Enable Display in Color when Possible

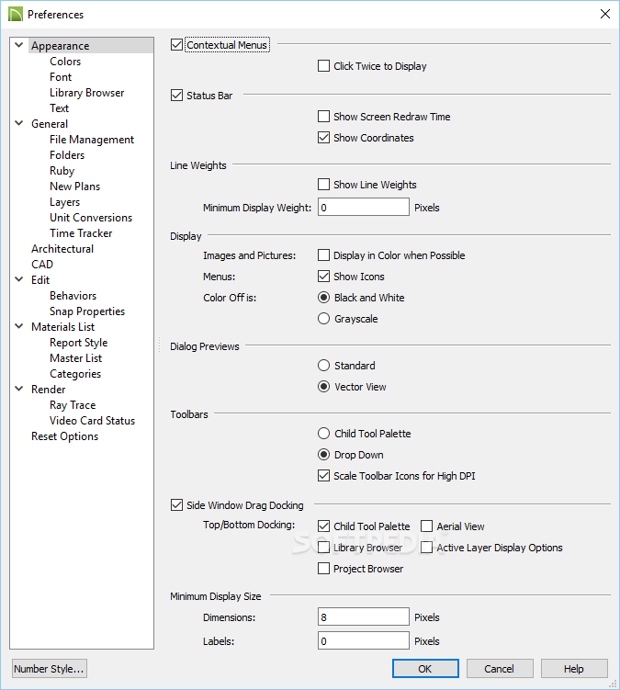[x=323, y=255]
